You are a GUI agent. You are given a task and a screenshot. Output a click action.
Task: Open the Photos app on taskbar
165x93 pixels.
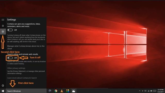[x=73, y=91]
